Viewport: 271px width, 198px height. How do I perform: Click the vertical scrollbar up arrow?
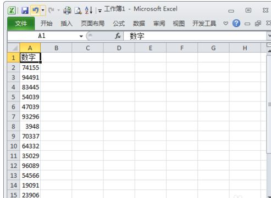click(x=269, y=51)
